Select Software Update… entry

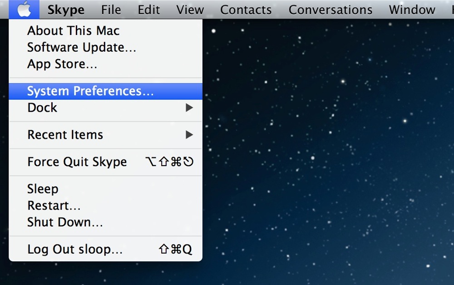[106, 48]
